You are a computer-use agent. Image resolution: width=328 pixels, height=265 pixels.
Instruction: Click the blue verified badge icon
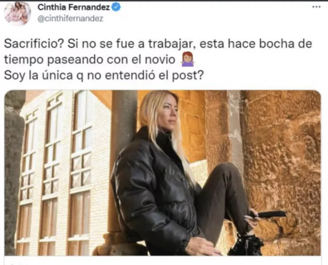[x=116, y=7]
